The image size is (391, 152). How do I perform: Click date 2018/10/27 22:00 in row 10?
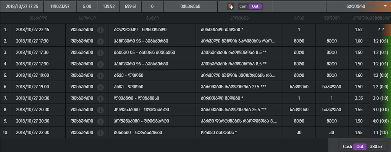click(x=32, y=133)
